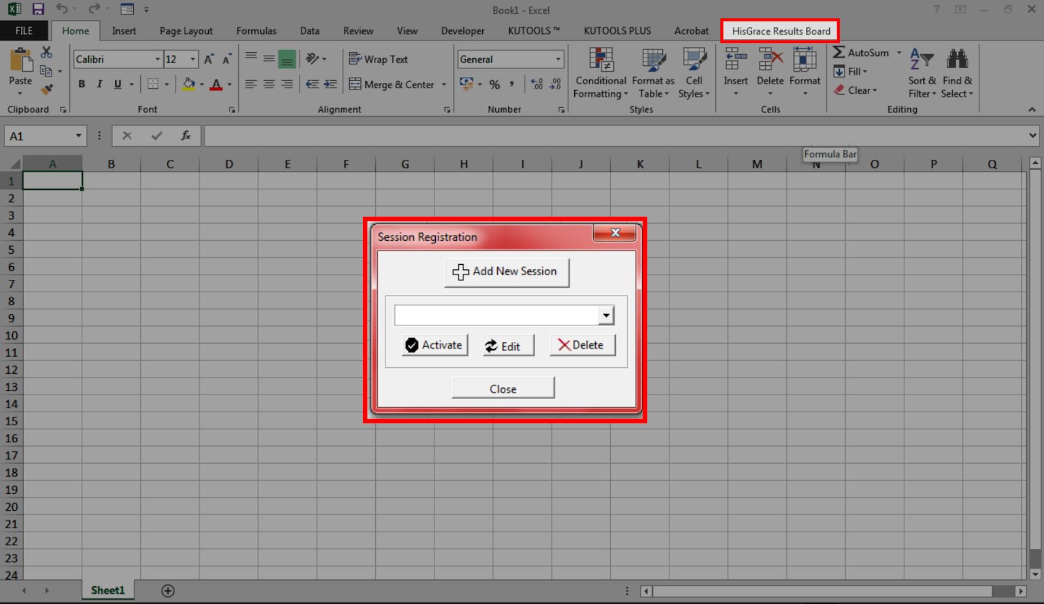Apply Percent Style formatting
The width and height of the screenshot is (1044, 604).
494,83
